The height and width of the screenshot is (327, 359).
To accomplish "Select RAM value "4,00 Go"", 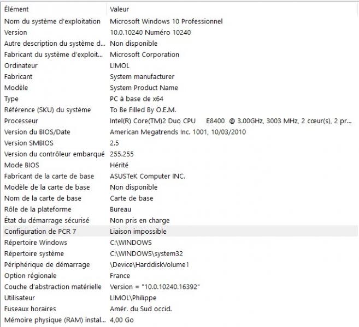I will (121, 320).
